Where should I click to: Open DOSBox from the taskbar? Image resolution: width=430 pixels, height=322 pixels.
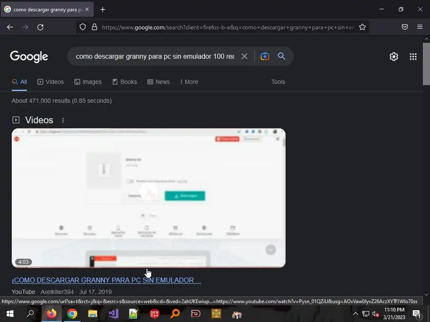(216, 314)
